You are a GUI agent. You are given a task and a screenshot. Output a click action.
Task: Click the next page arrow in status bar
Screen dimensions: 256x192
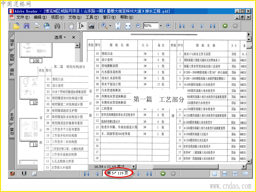(x=139, y=173)
